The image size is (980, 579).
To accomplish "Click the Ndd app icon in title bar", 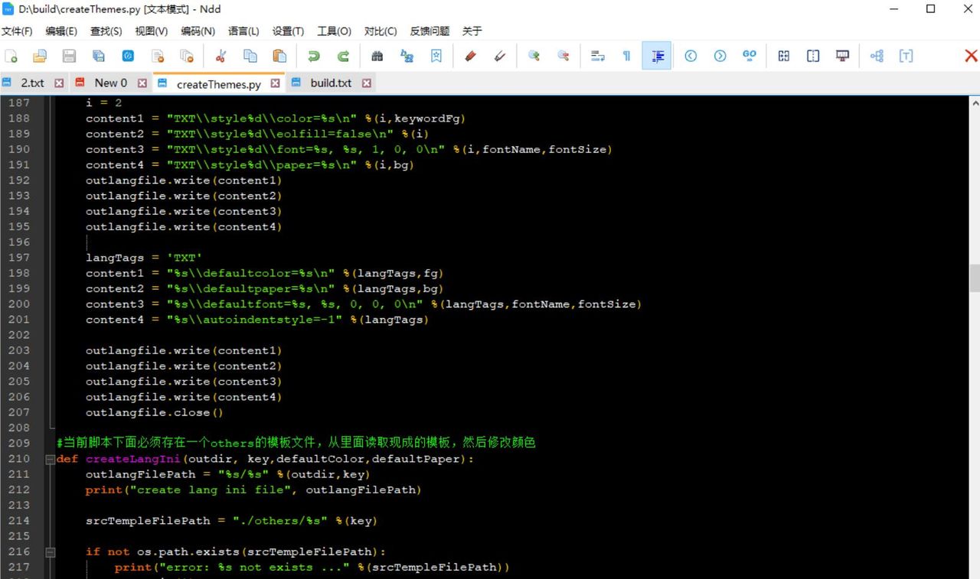I will [8, 9].
